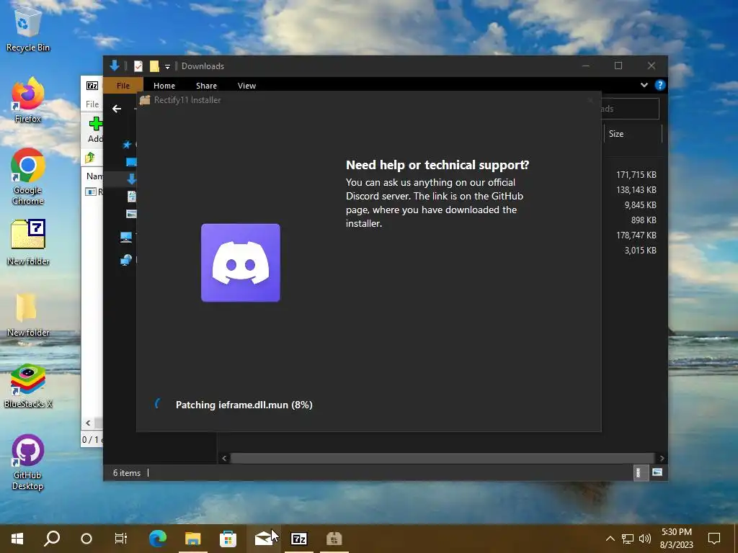The width and height of the screenshot is (738, 553).
Task: Open the View ribbon tab in Explorer
Action: [x=246, y=86]
